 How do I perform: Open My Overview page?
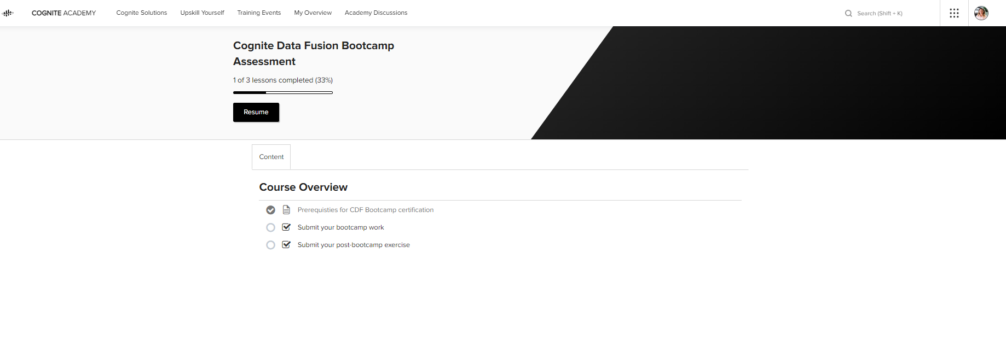tap(313, 13)
